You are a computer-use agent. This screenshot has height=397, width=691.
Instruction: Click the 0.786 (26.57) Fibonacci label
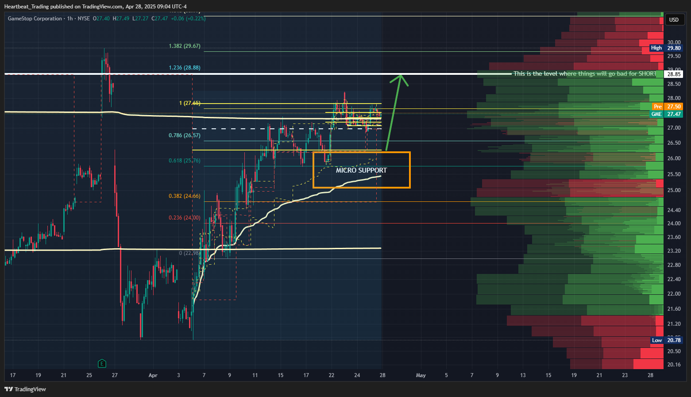[x=185, y=135]
